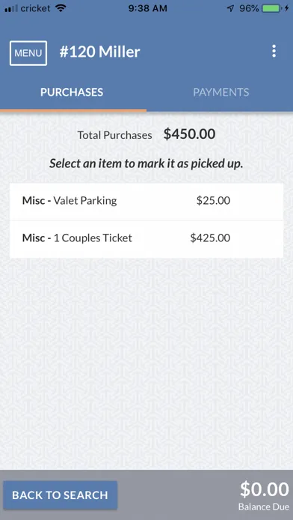The image size is (293, 520).
Task: Tap the $0.00 Balance Due amount
Action: (x=265, y=489)
